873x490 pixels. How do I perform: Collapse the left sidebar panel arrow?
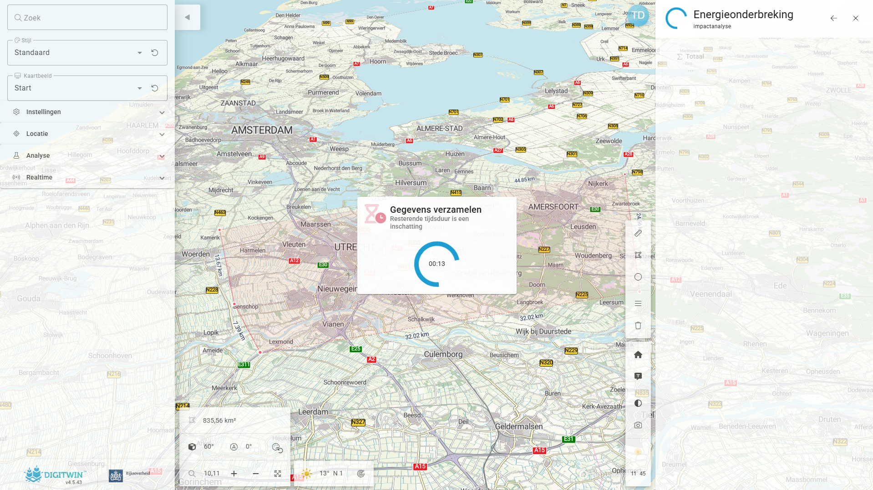click(187, 17)
